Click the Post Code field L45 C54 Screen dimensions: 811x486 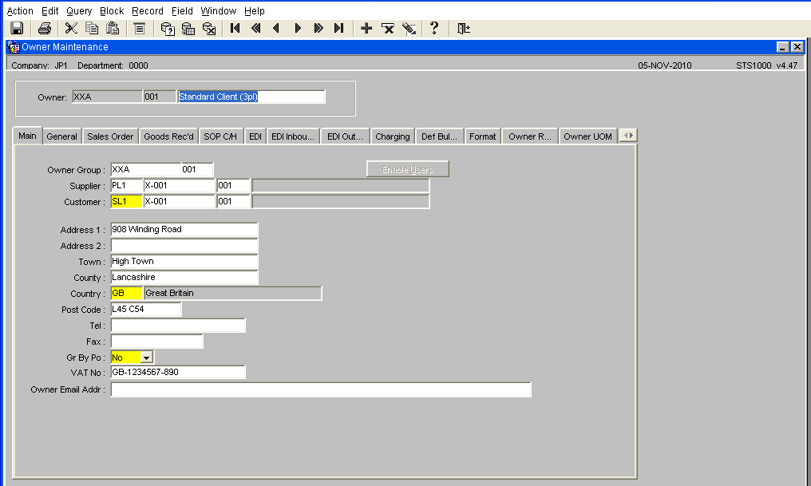[x=146, y=309]
